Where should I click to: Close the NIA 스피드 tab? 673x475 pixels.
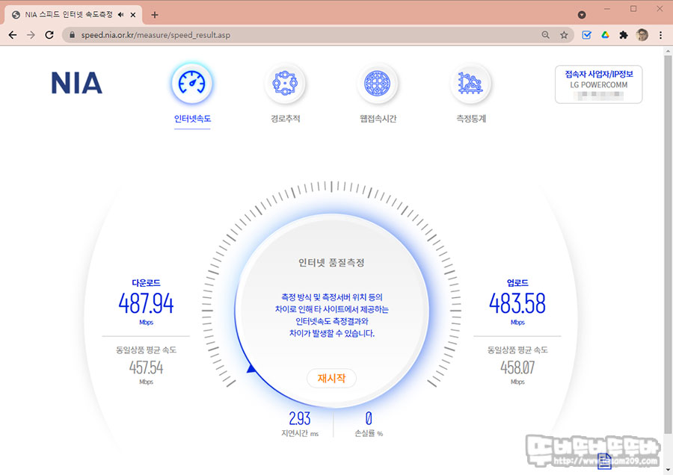133,15
